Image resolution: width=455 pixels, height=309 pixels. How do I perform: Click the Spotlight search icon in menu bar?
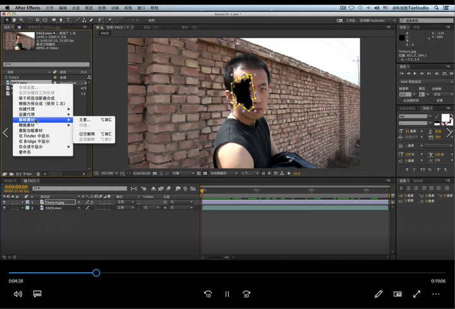(437, 8)
